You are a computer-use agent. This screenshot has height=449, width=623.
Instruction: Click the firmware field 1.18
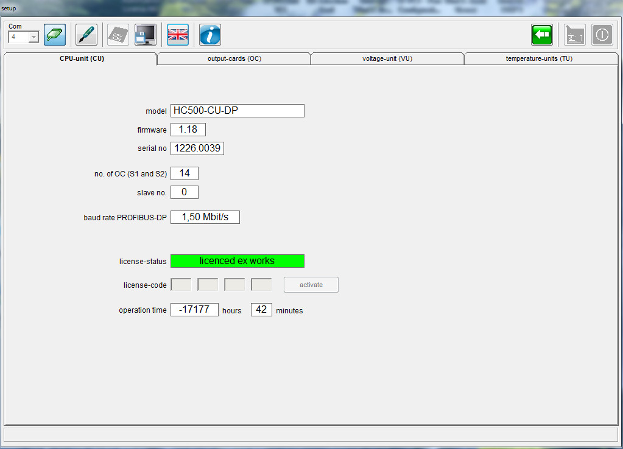[x=188, y=130]
